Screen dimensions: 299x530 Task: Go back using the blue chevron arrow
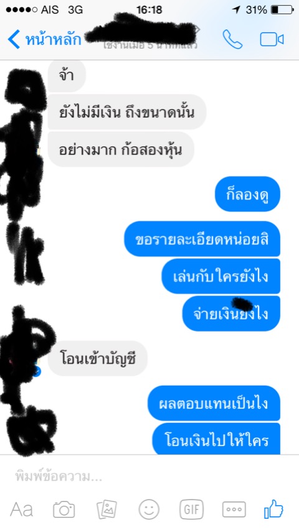tap(14, 39)
